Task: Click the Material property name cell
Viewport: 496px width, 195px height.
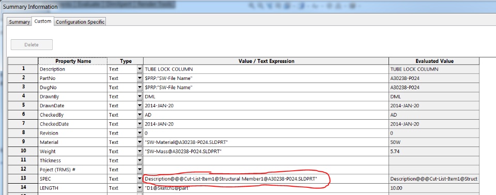Action: 73,142
